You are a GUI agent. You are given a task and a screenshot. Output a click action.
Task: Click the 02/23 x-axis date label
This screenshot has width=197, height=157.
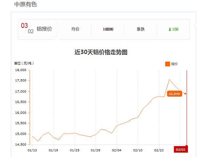click(x=159, y=150)
